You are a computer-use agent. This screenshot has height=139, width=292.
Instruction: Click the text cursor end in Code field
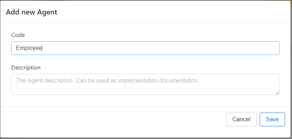tap(42, 48)
